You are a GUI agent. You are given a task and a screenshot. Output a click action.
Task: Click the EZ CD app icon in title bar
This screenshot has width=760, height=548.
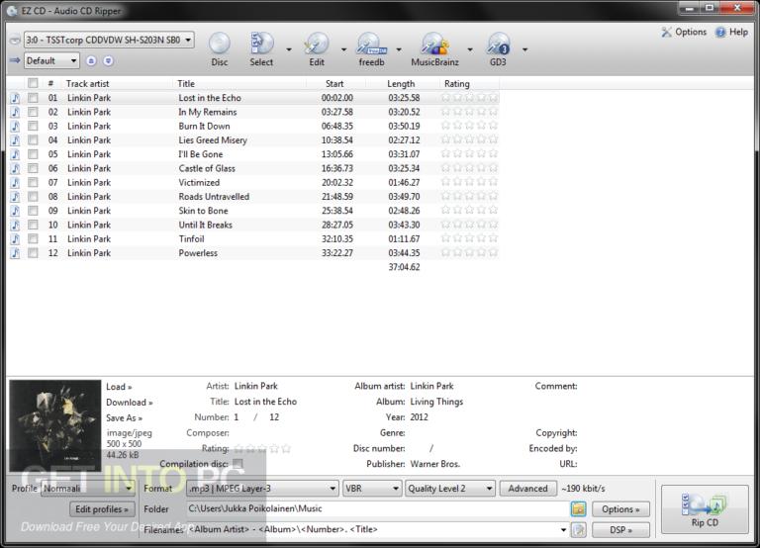(x=12, y=11)
